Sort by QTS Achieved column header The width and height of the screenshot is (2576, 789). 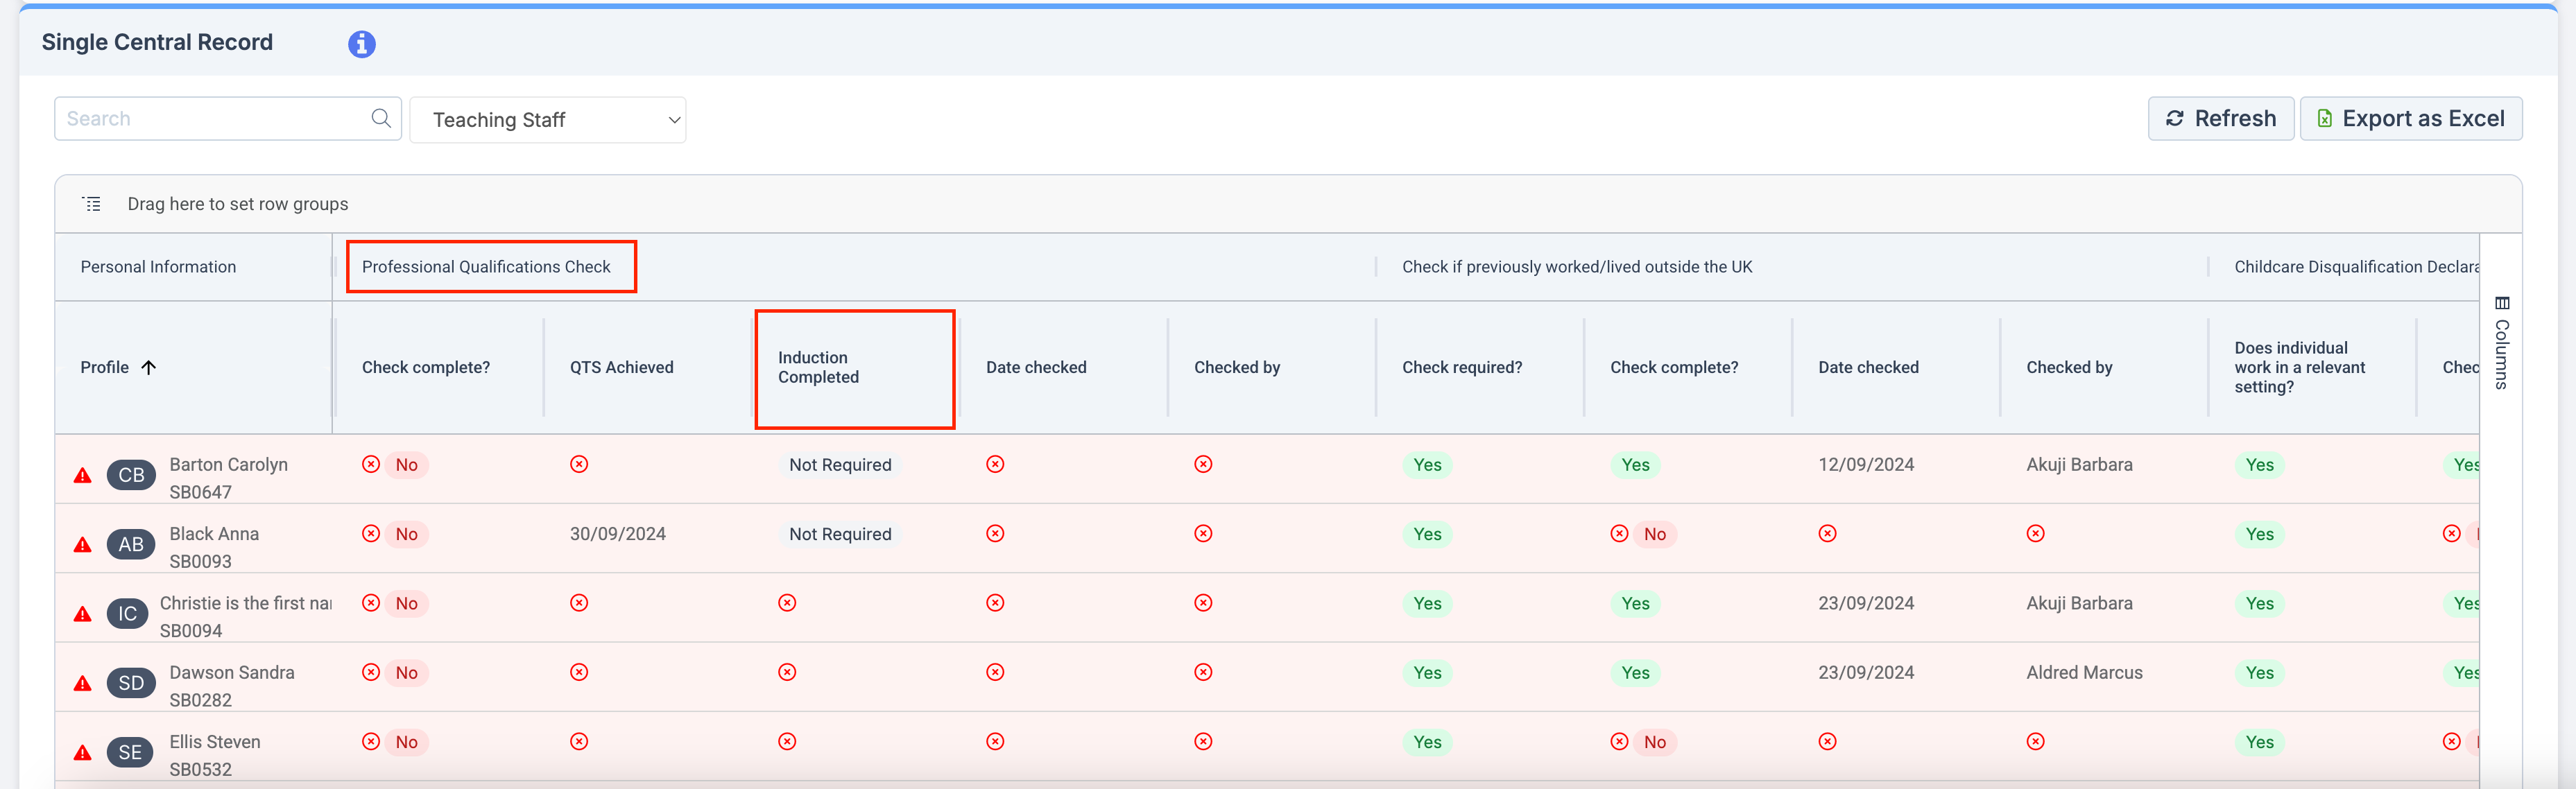tap(621, 367)
